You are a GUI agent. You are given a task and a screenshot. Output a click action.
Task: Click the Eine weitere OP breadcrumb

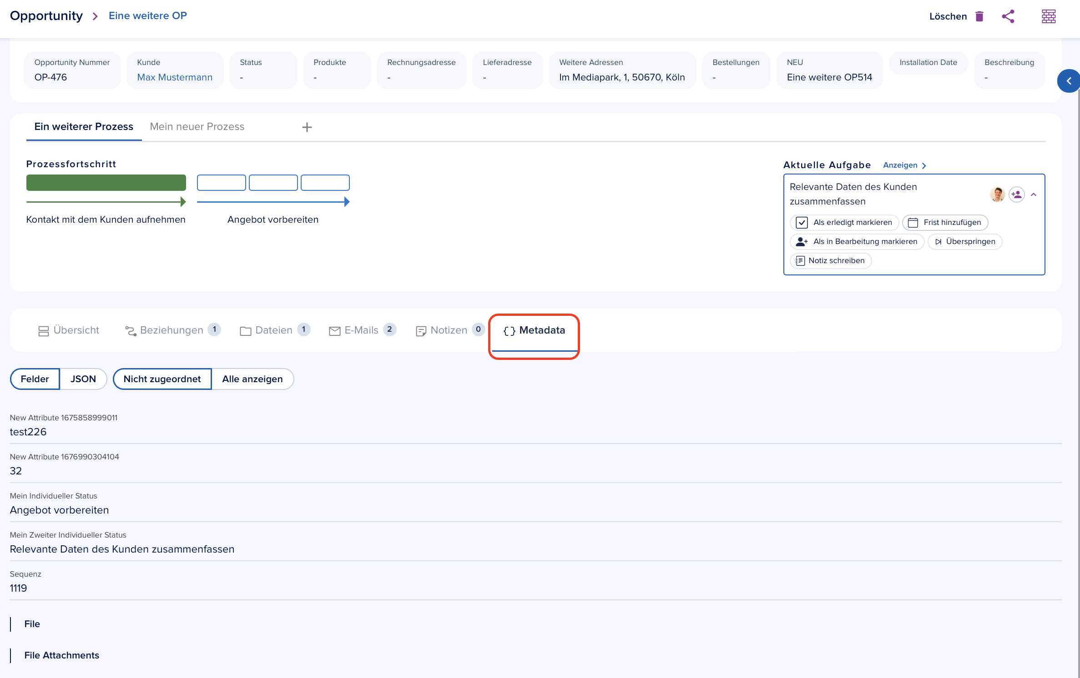click(x=148, y=16)
